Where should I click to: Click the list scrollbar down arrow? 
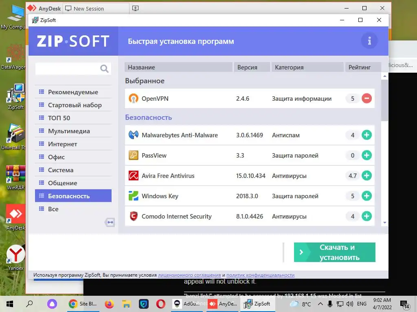(x=384, y=223)
